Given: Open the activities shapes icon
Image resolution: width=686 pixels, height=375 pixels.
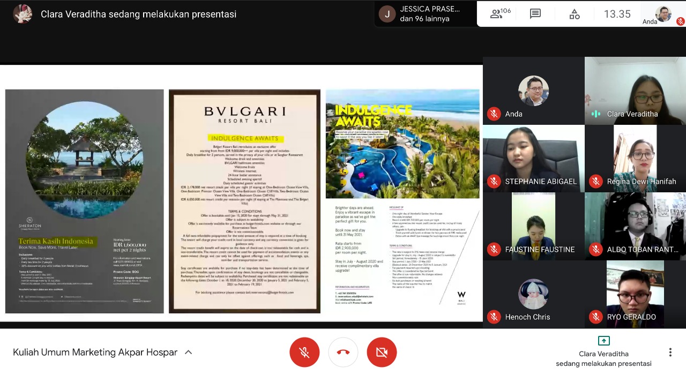Looking at the screenshot, I should pos(575,14).
